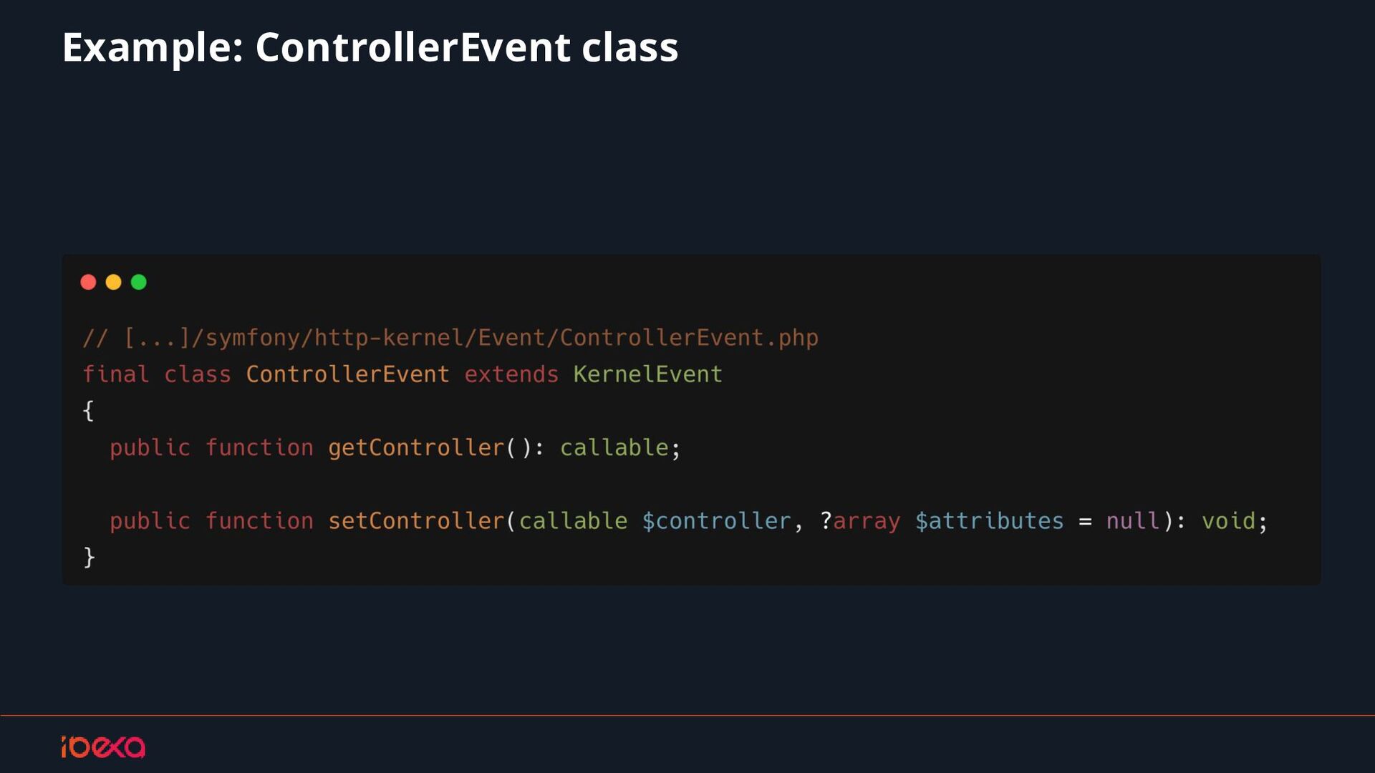Click the 'void' return type
This screenshot has height=773, width=1375.
tap(1228, 520)
